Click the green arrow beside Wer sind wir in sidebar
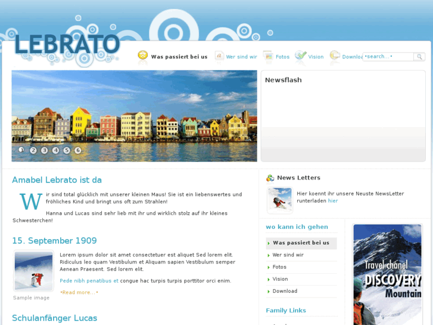The image size is (433, 325). tap(269, 255)
